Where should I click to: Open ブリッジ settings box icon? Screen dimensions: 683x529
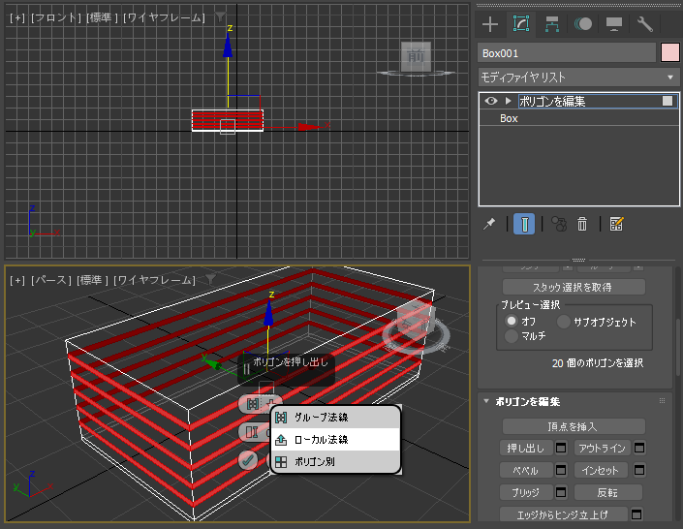click(561, 492)
